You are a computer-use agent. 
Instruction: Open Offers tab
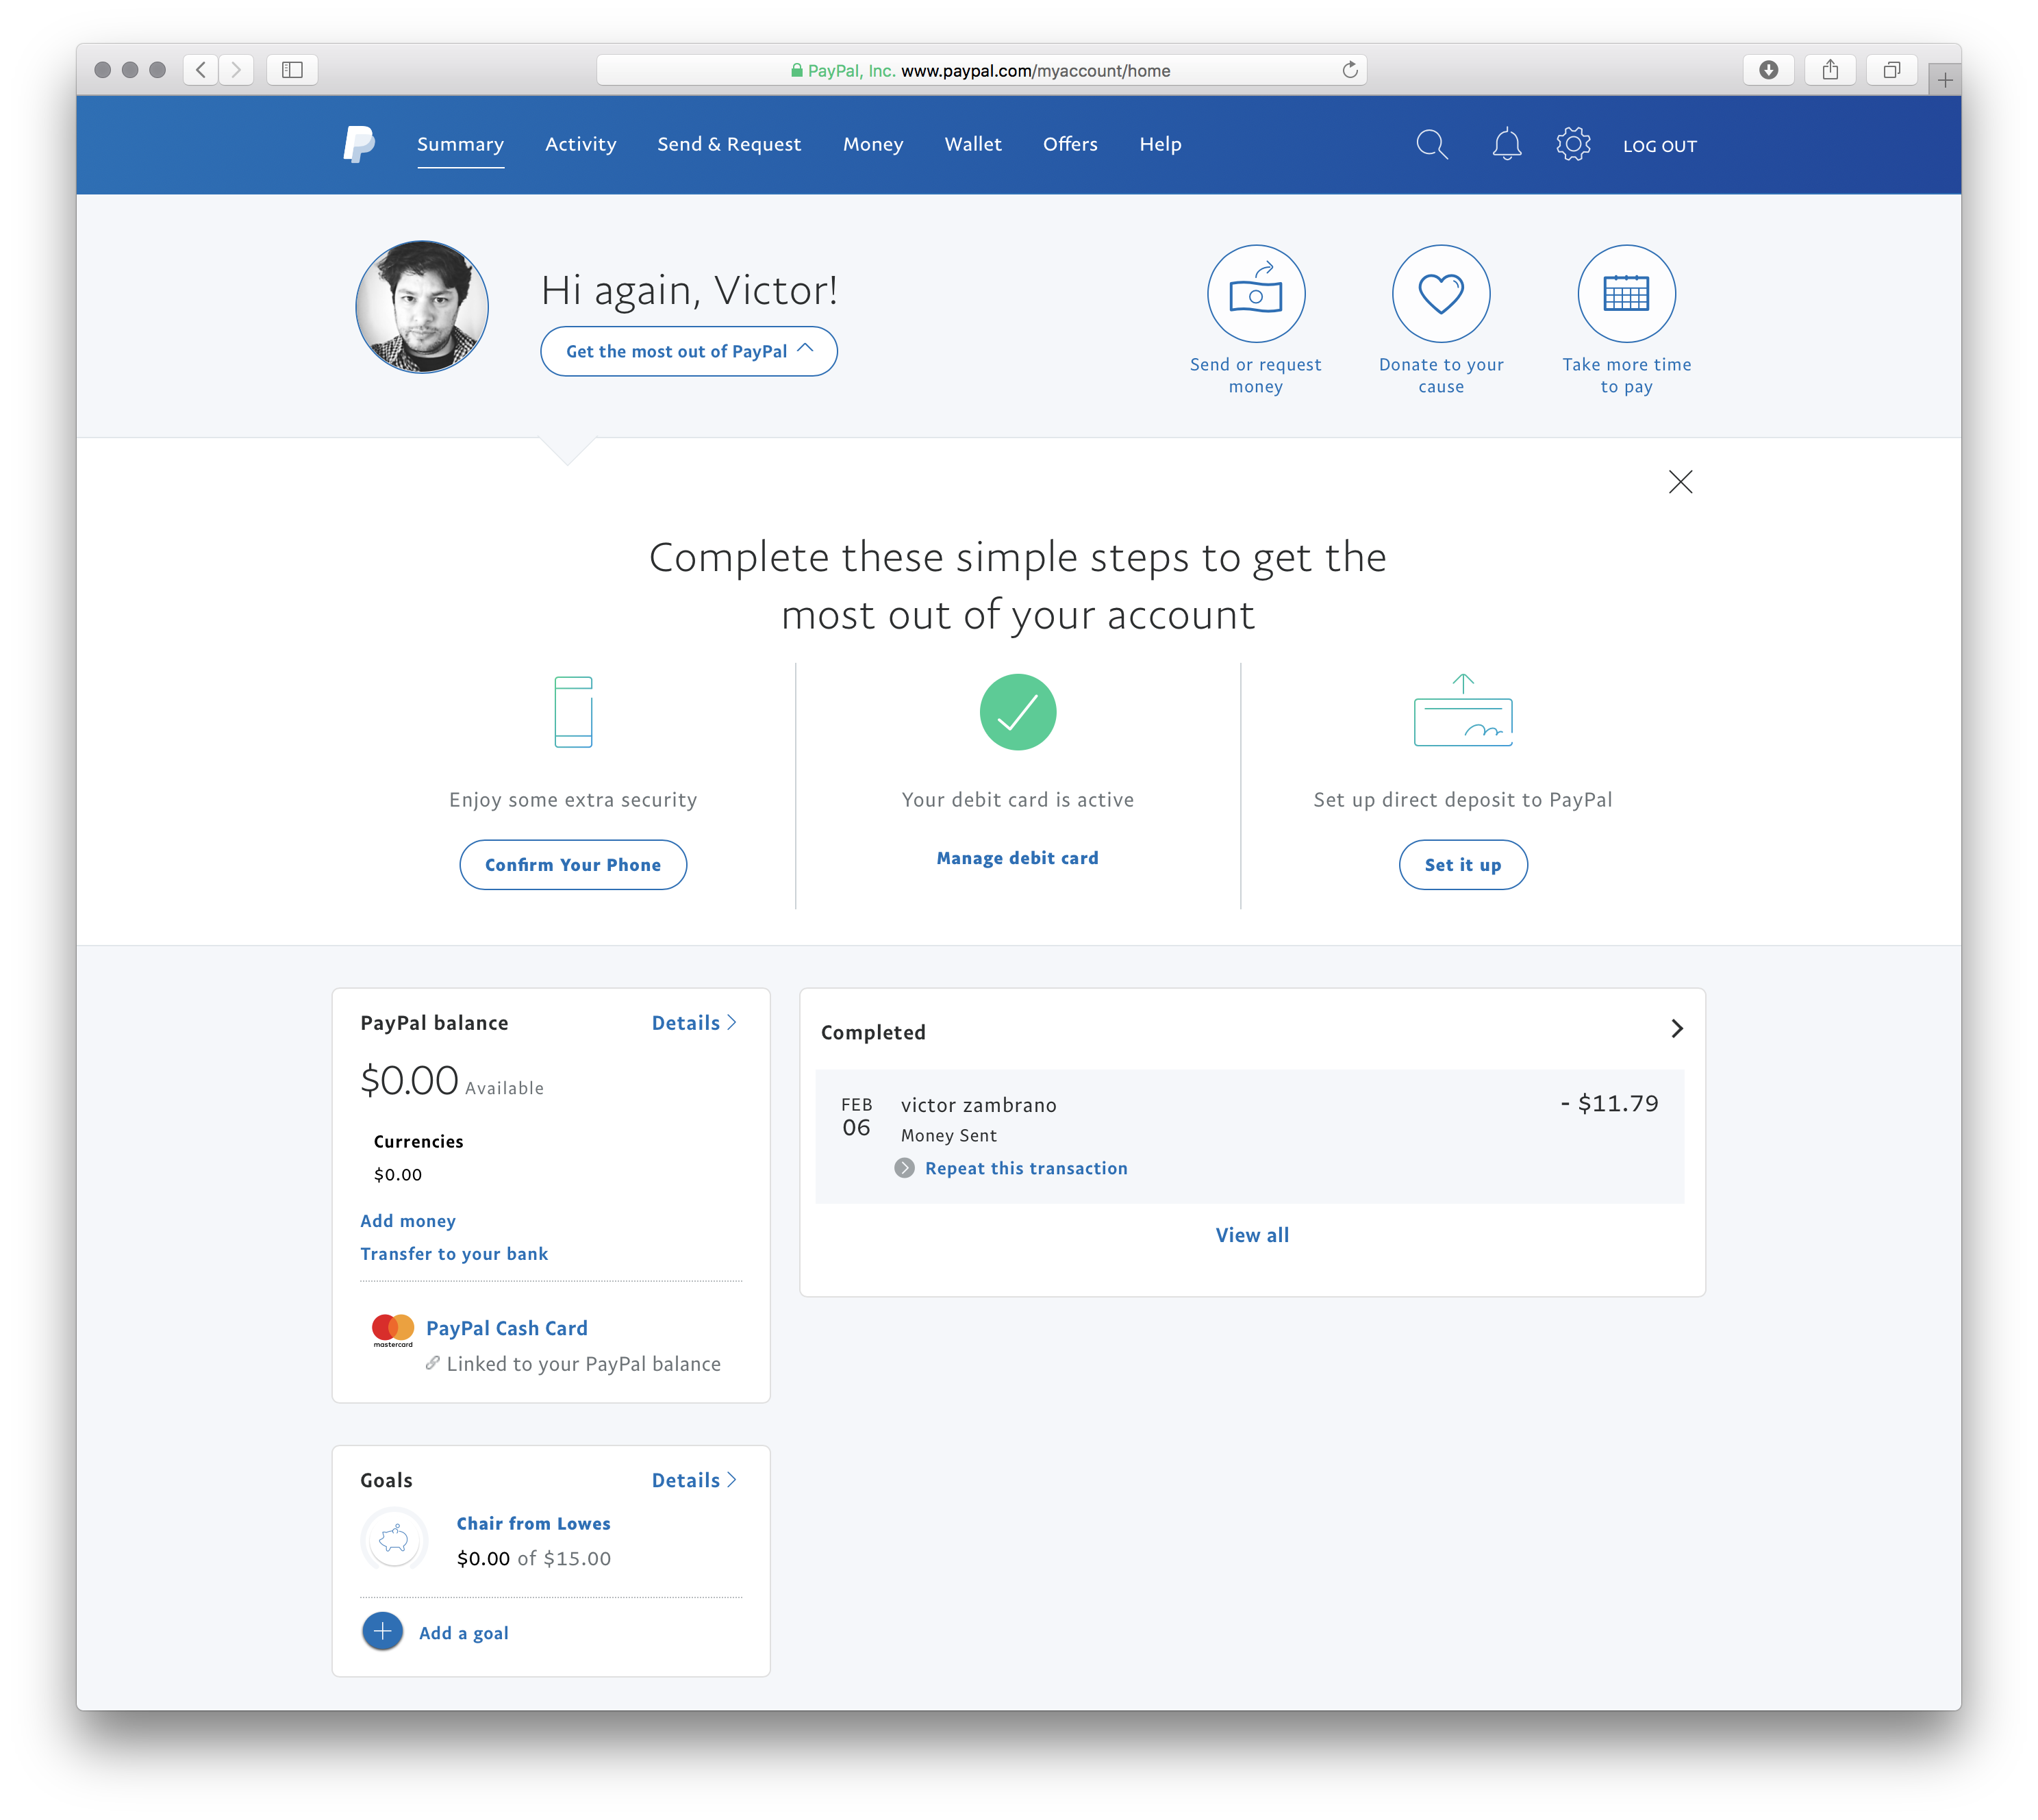[1070, 144]
